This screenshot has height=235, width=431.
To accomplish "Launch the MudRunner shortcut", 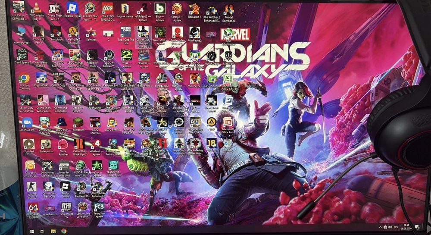I will point(94,103).
